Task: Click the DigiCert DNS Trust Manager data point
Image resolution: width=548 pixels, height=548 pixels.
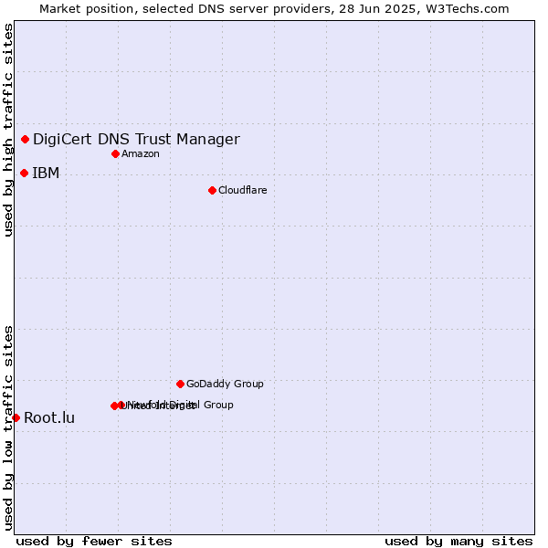Action: tap(26, 140)
